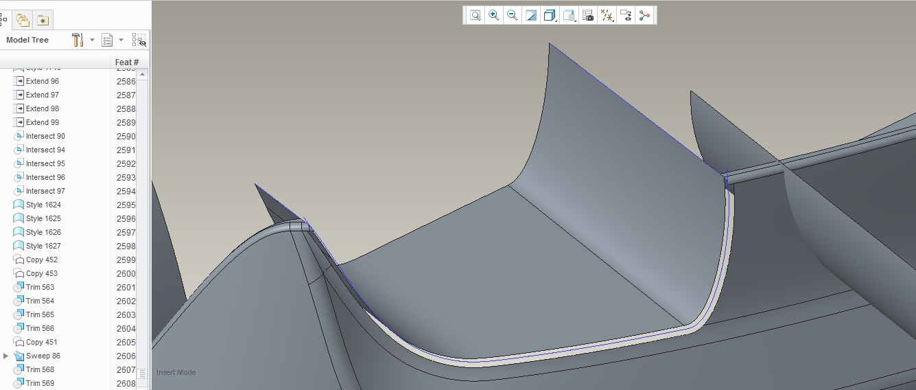Switch to the Folder Browser tab
This screenshot has width=916, height=390.
[x=23, y=20]
